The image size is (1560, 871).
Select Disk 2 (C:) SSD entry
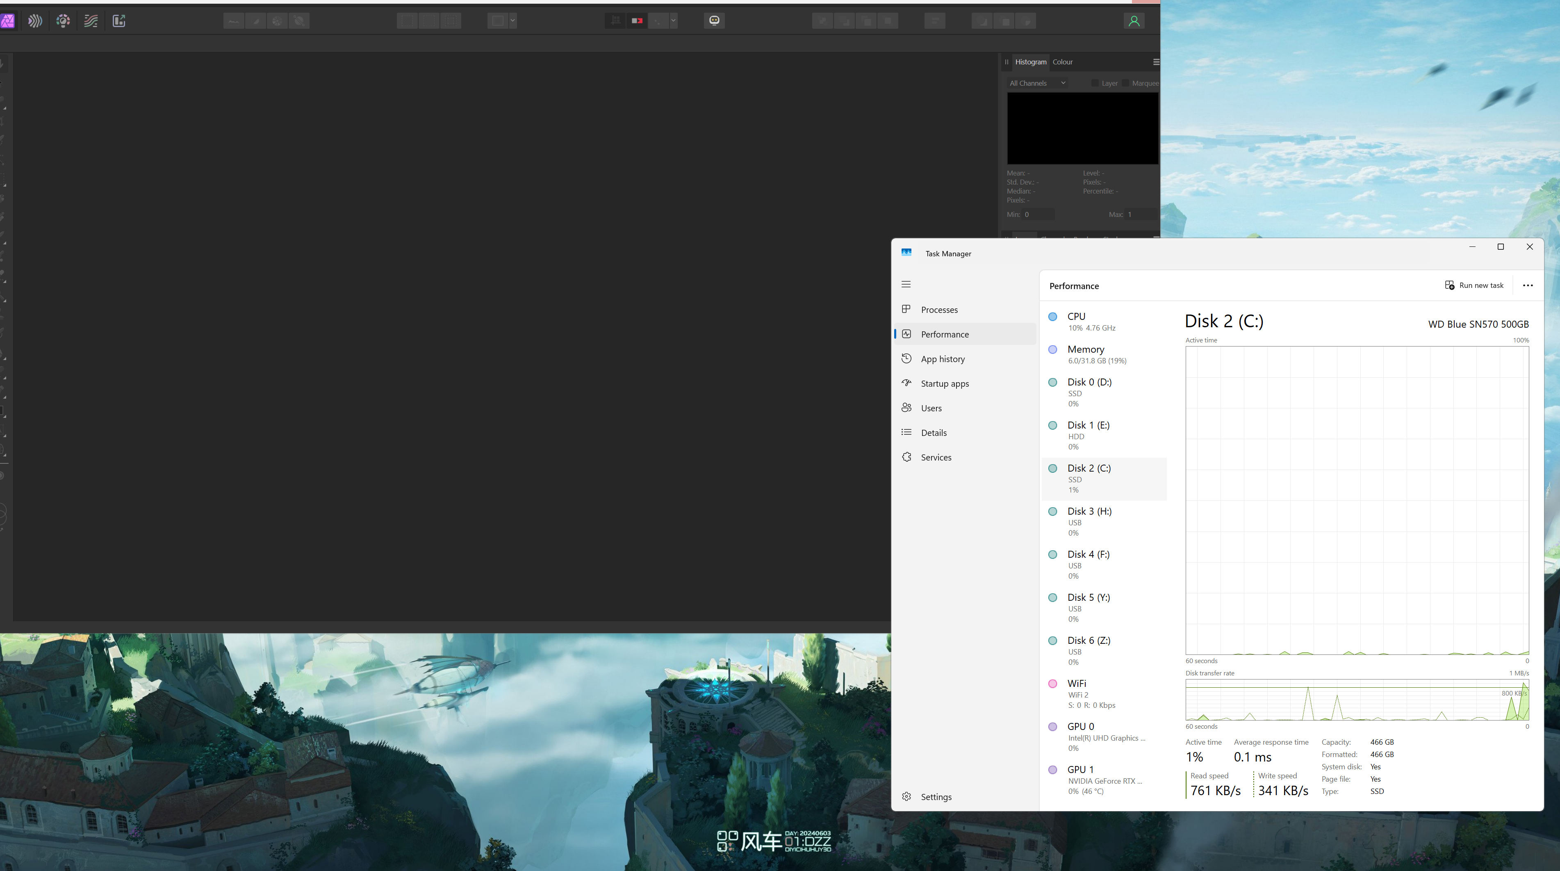1105,479
